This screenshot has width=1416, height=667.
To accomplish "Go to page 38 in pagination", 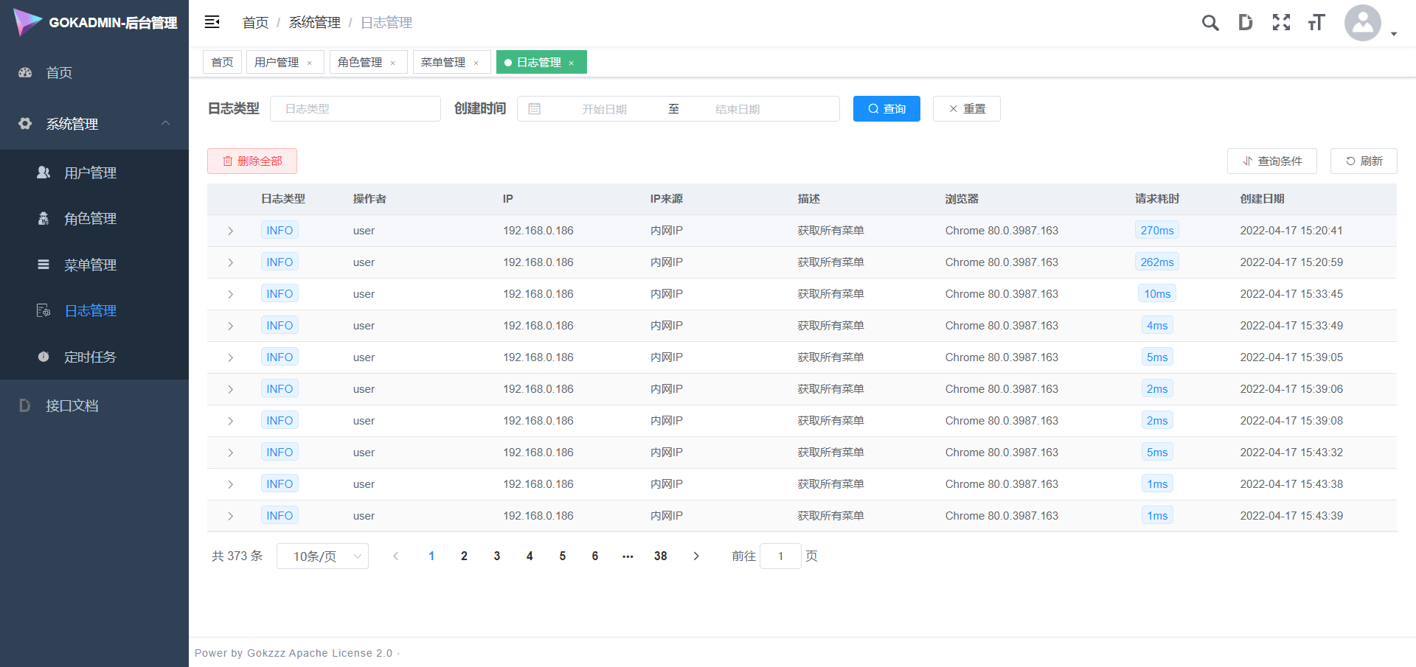I will [660, 556].
